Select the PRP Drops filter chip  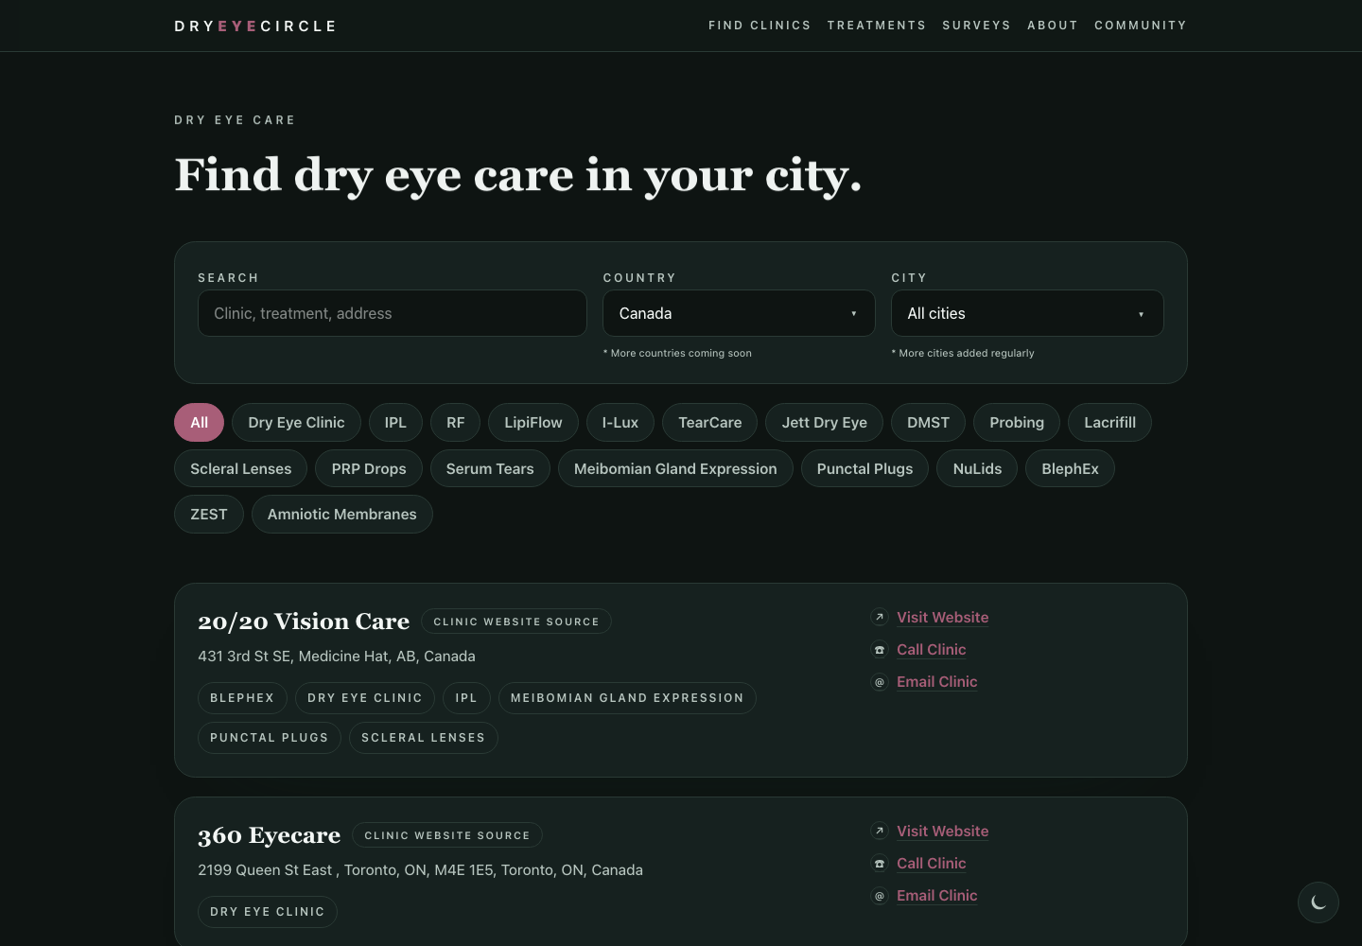pos(369,468)
